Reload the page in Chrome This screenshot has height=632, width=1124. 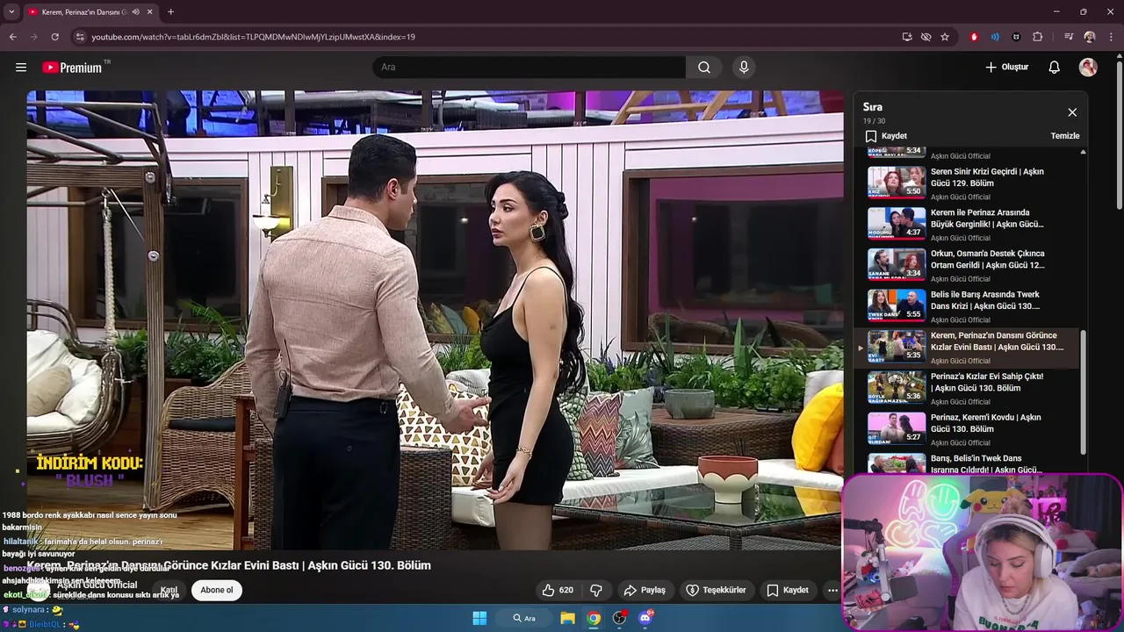54,37
